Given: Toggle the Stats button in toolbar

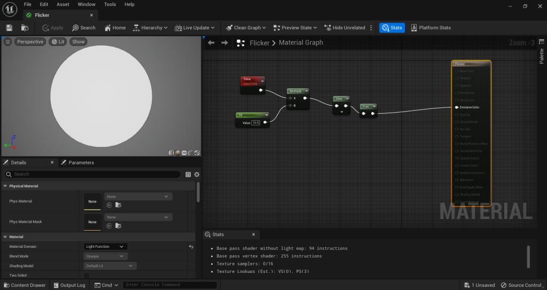Looking at the screenshot, I should tap(392, 28).
